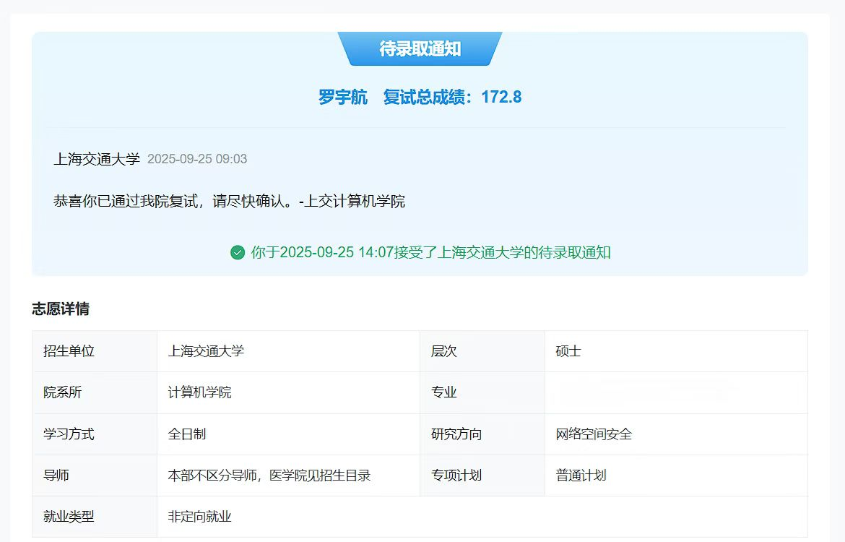Click the 复试总成绩 172.8 score text
This screenshot has width=845, height=542.
pyautogui.click(x=452, y=97)
